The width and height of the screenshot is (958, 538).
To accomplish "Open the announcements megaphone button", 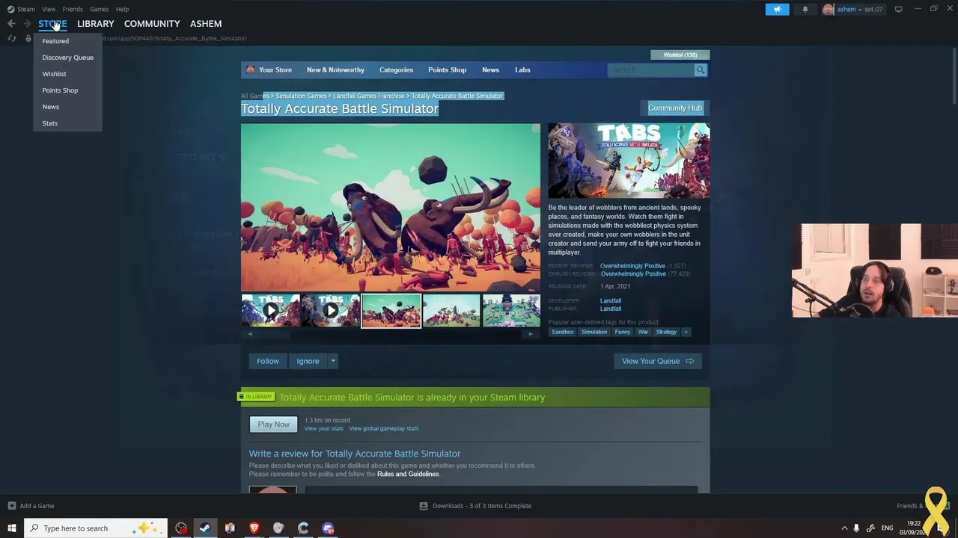I will 777,9.
